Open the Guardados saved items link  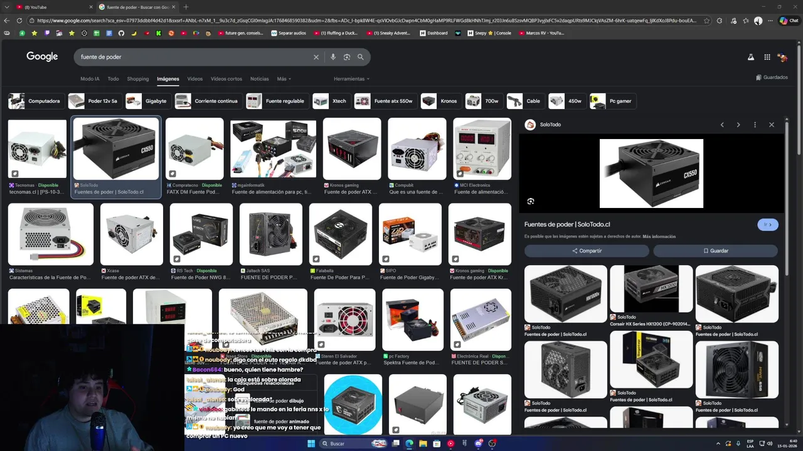pos(772,77)
